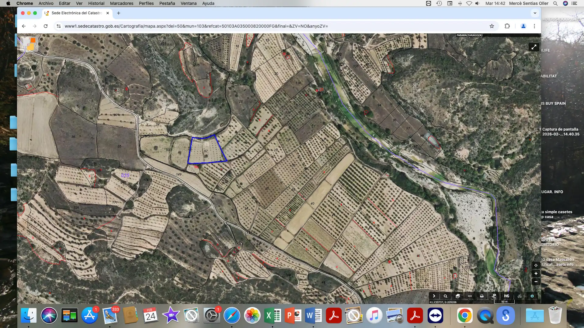Open the map layers panel
The width and height of the screenshot is (584, 328).
coord(458,296)
